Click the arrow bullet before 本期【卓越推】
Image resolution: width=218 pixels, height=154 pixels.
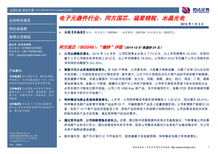60,32
